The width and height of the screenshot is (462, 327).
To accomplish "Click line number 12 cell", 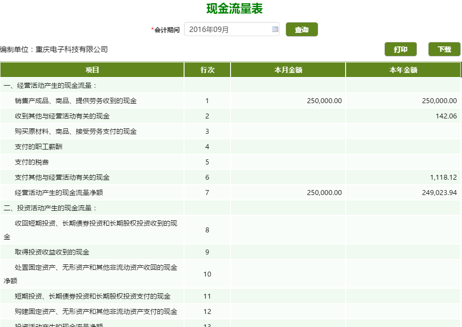I will [x=207, y=311].
